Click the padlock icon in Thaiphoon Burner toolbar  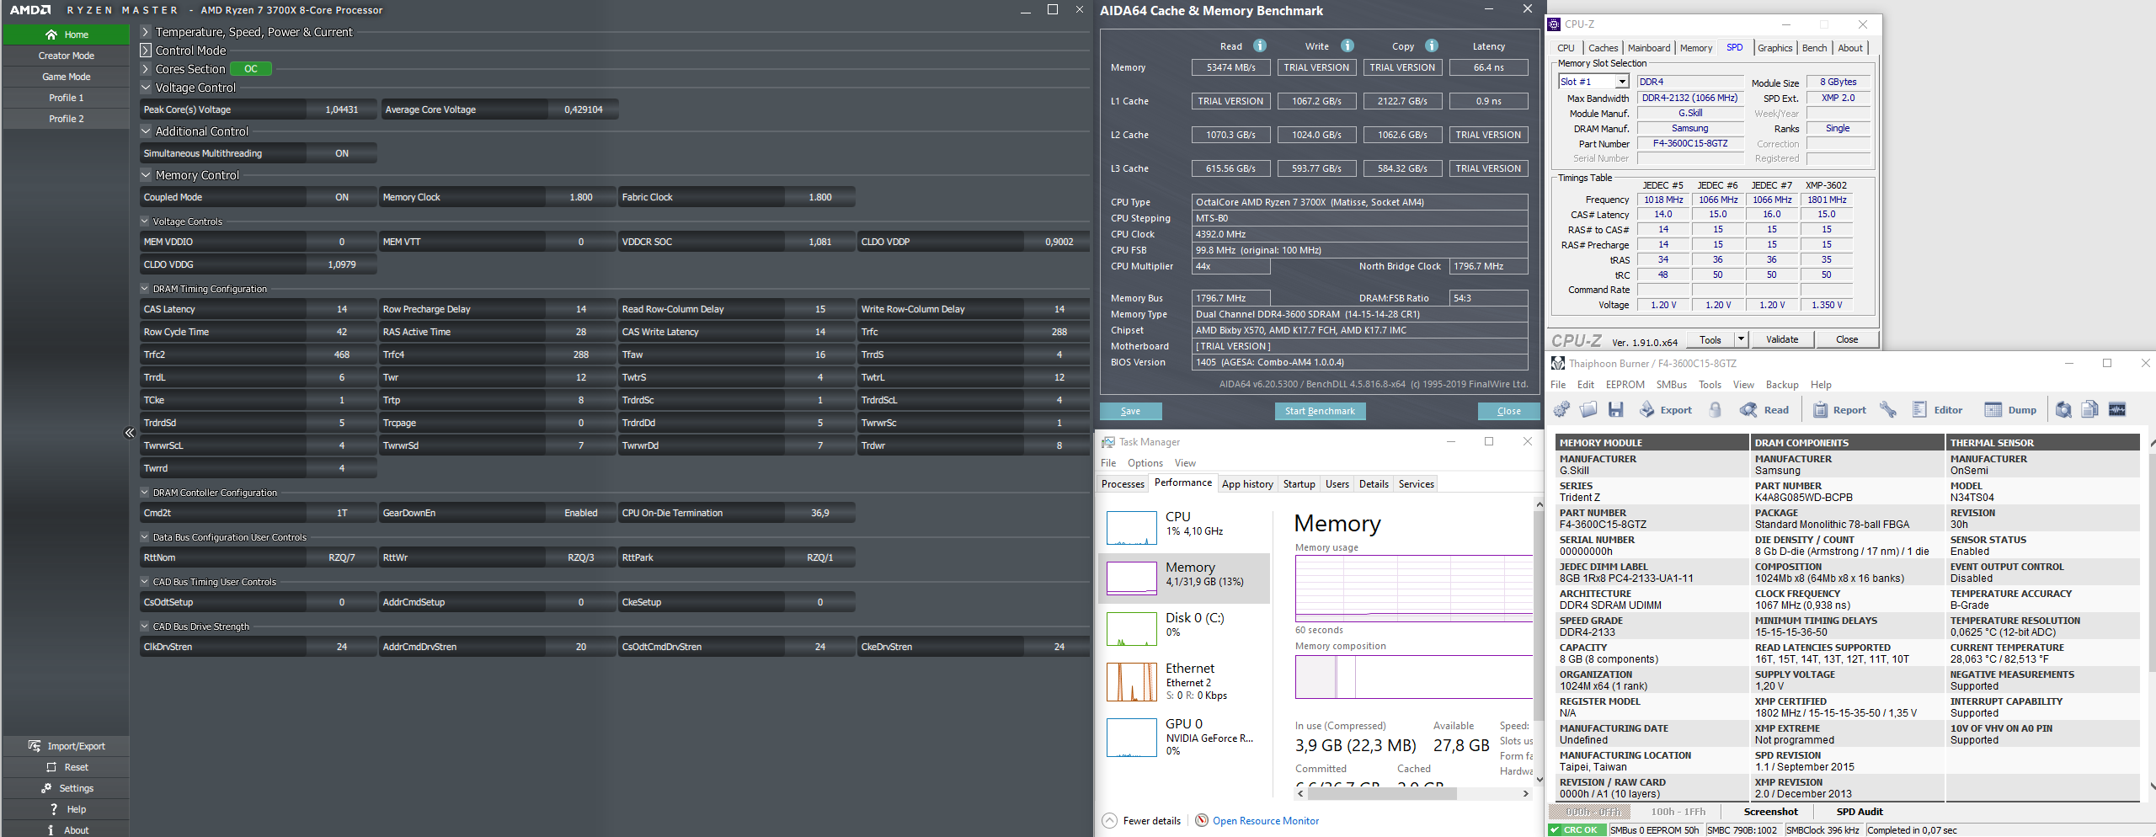(x=1716, y=409)
